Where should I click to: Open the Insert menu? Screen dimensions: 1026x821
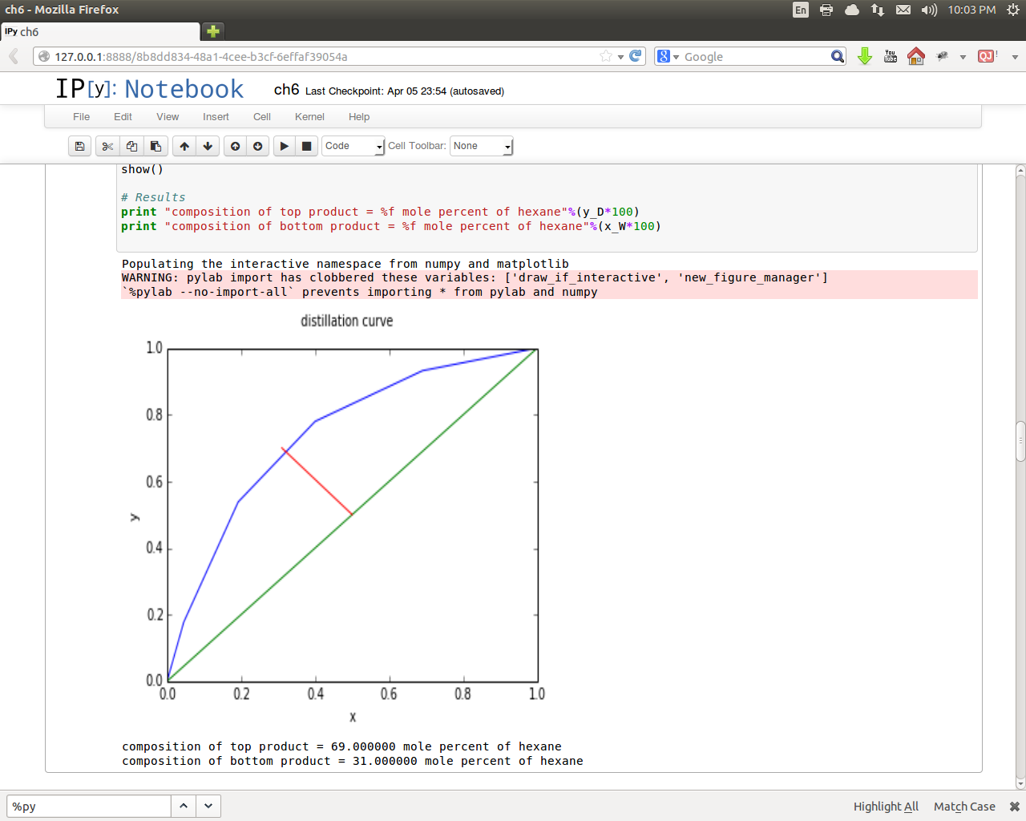[x=216, y=117]
